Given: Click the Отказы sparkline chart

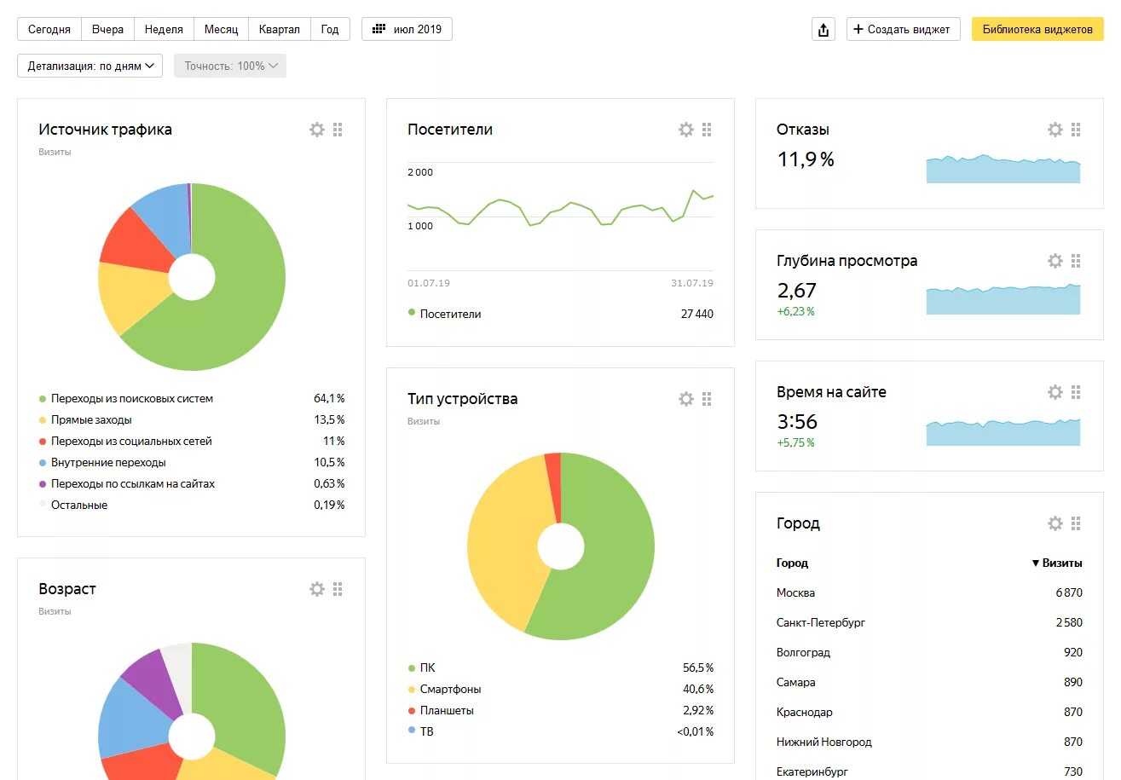Looking at the screenshot, I should pyautogui.click(x=1003, y=169).
